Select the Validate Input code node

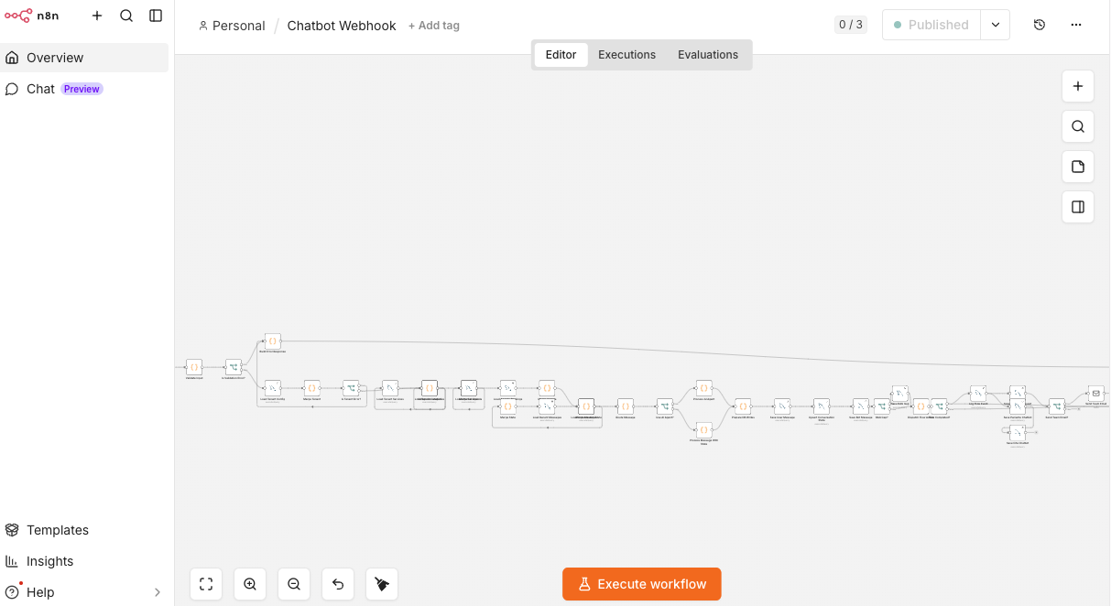[194, 367]
